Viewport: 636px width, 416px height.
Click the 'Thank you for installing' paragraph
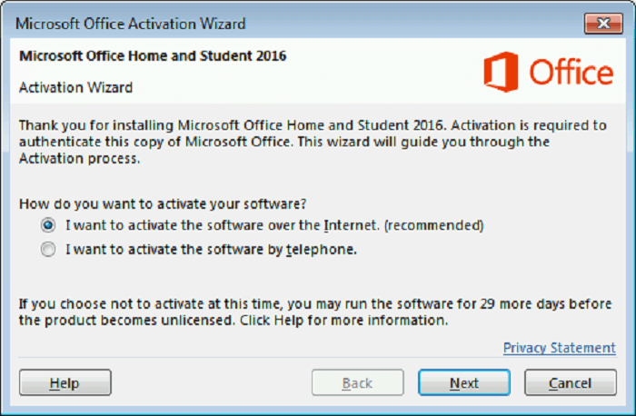pyautogui.click(x=313, y=142)
